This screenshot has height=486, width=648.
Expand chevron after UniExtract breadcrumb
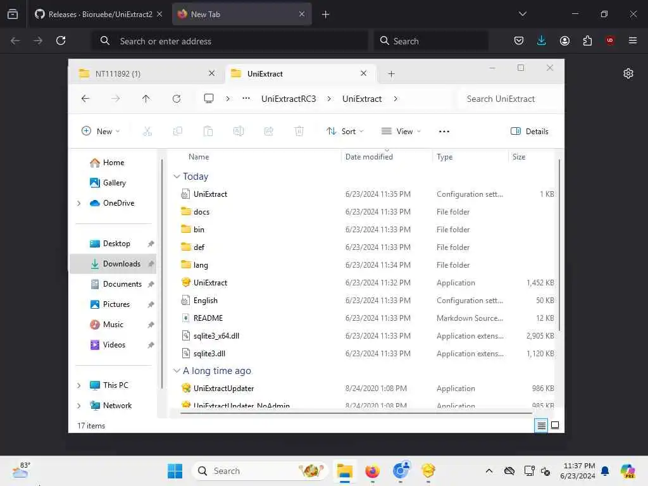[x=396, y=99]
